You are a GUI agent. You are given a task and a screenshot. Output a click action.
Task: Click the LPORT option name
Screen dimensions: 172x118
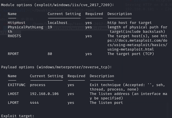[x=13, y=103]
